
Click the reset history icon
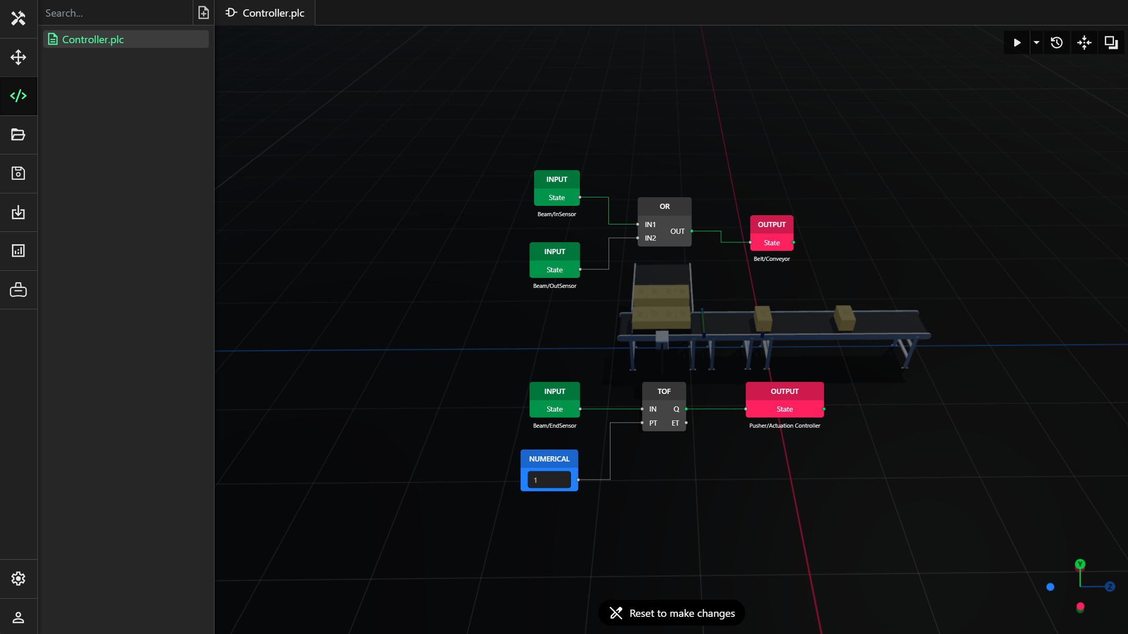pos(1057,43)
